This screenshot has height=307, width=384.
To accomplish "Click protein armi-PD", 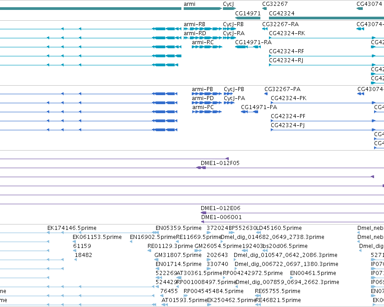I will pos(207,103).
